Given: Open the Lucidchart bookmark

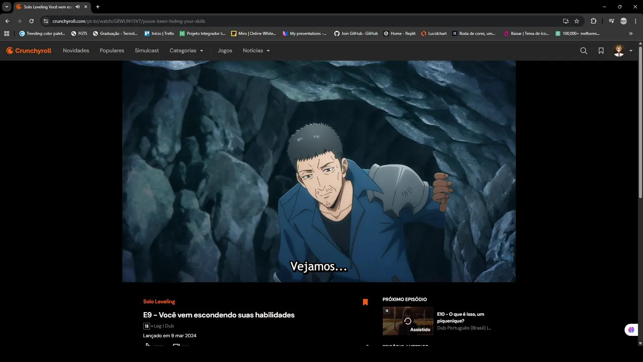Looking at the screenshot, I should [434, 34].
